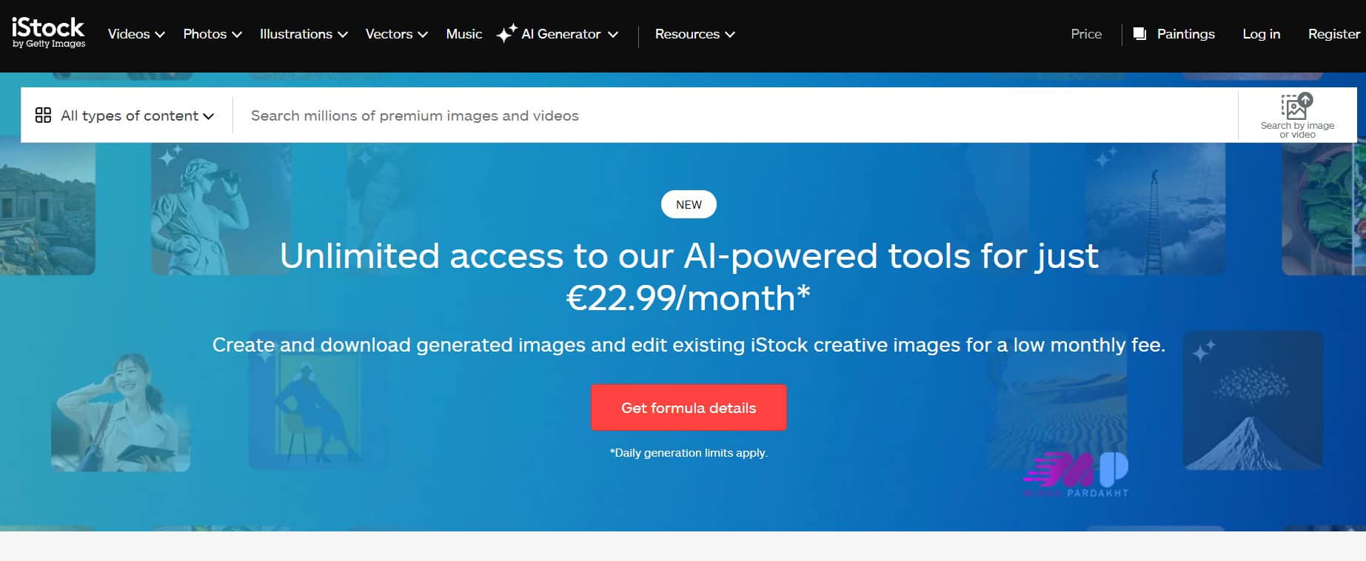Open the Music section

(x=464, y=34)
